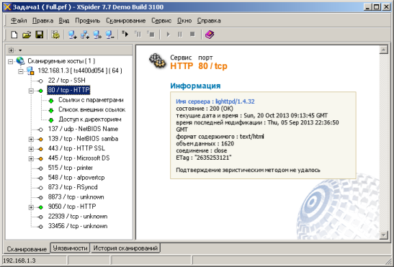Click the orange dot beside 443 / tcp
The width and height of the screenshot is (394, 267).
[40, 149]
